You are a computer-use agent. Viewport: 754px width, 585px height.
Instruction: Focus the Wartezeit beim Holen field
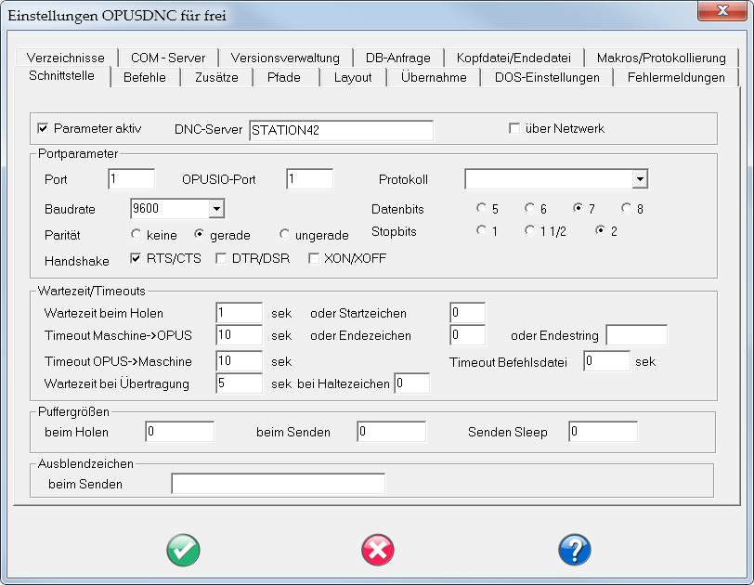point(240,312)
